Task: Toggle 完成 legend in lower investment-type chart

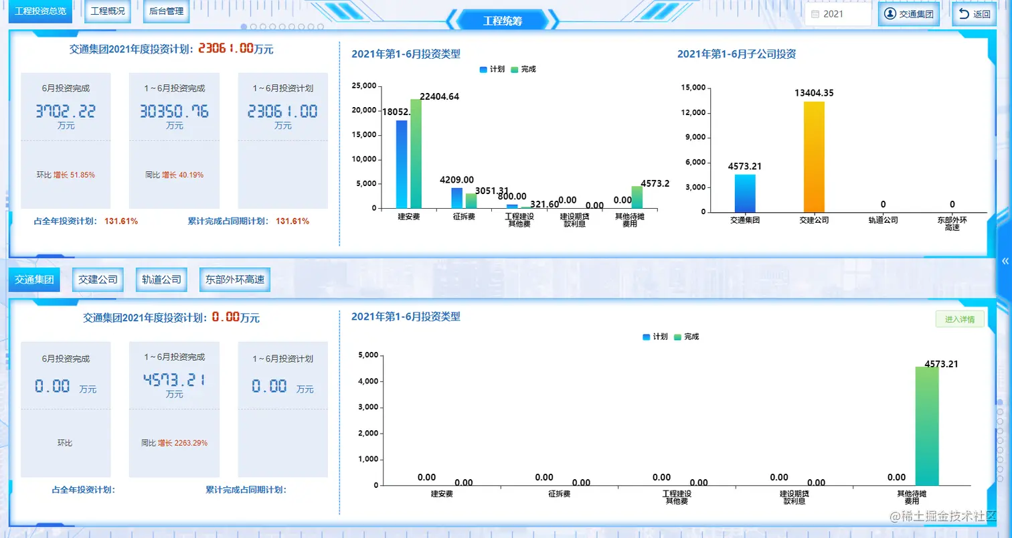Action: [x=686, y=337]
